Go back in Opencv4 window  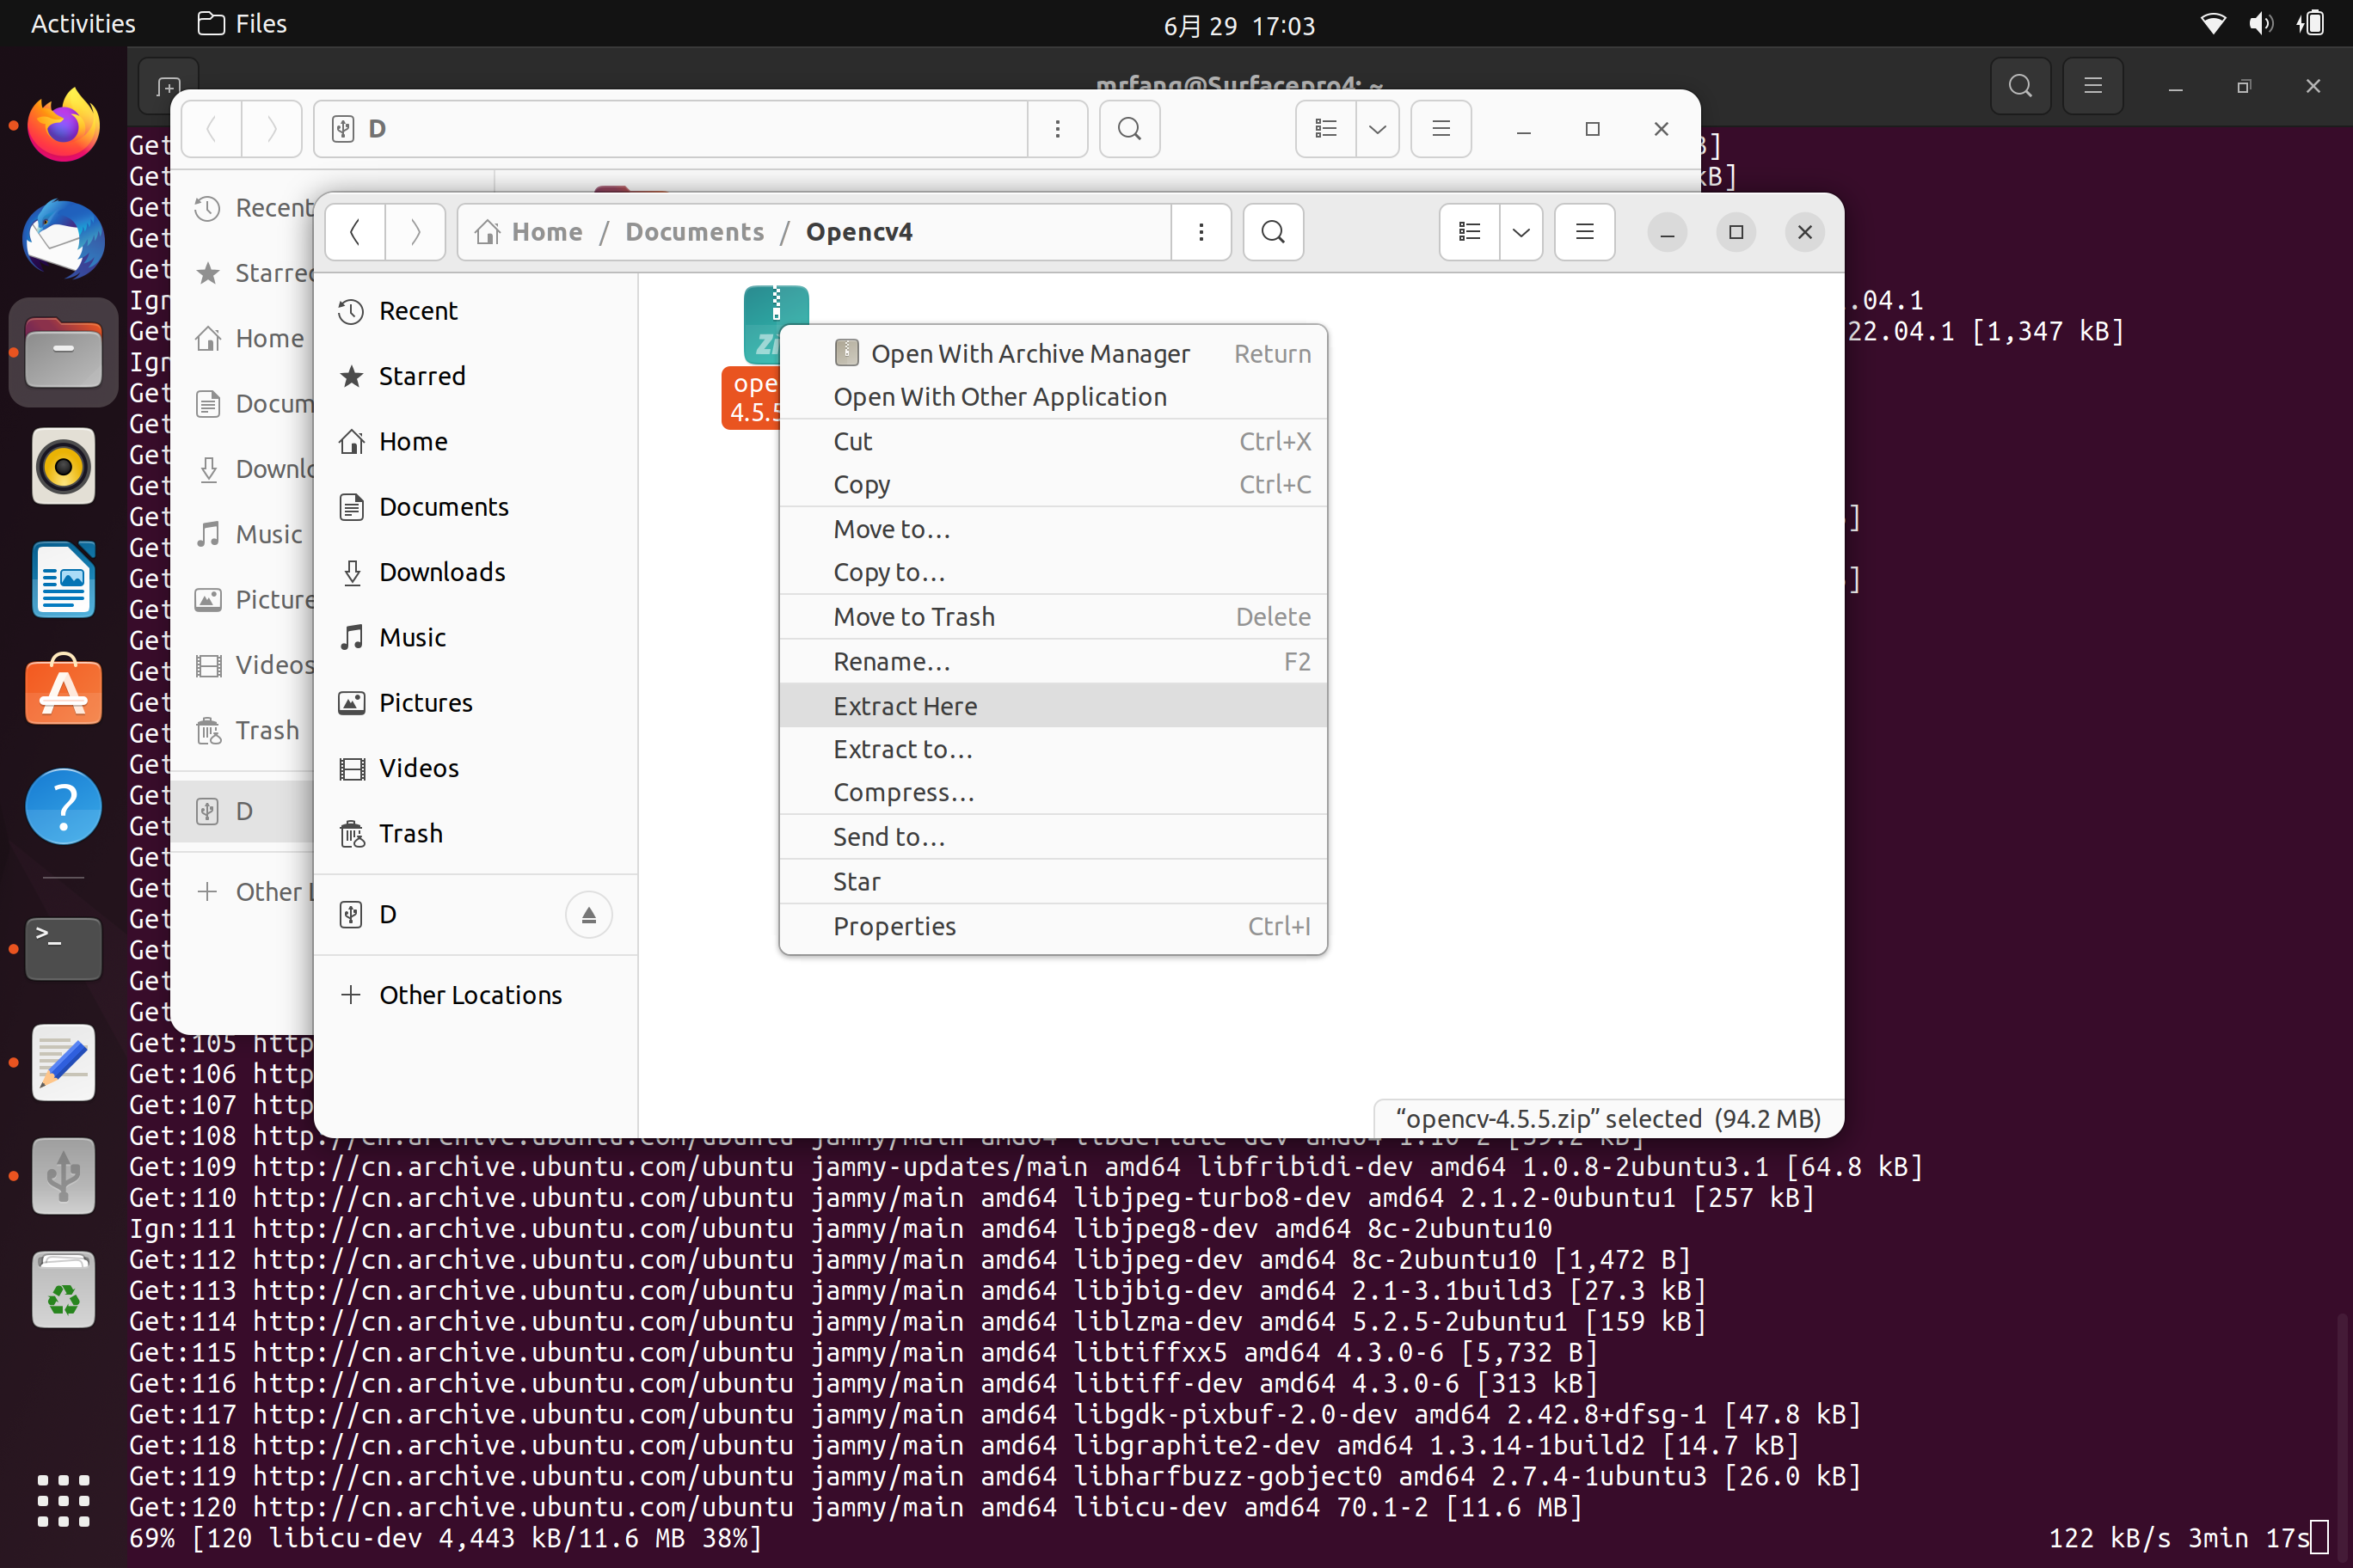pos(355,232)
